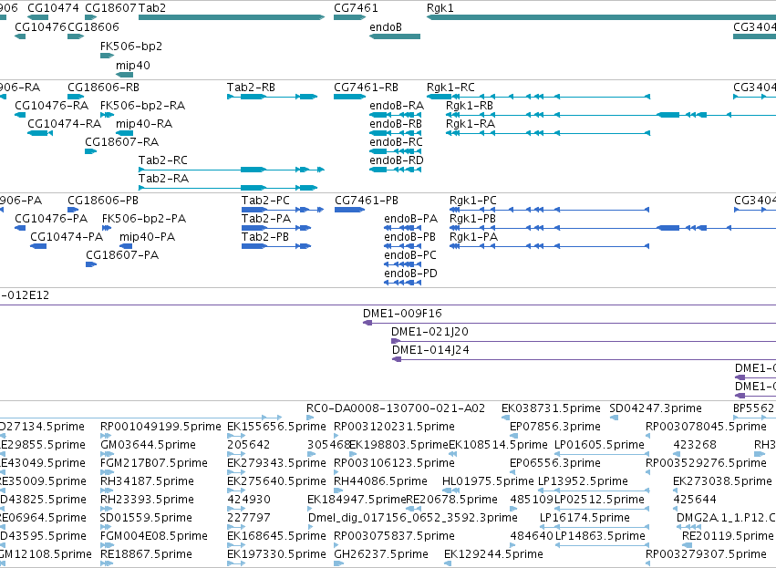Open the DME1-014J24 BAC clone label
Screen dimensions: 776x568
(x=430, y=350)
